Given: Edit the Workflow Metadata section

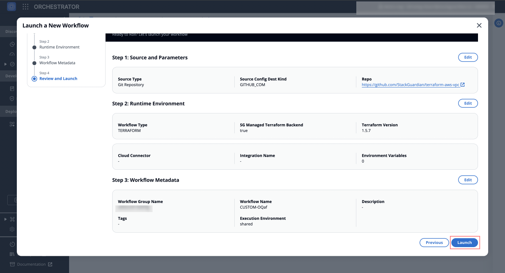Looking at the screenshot, I should tap(468, 180).
